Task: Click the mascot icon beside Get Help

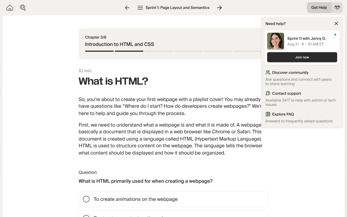Action: coord(337,7)
